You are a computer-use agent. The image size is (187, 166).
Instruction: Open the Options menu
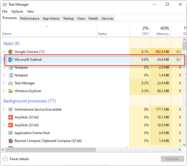tap(17, 11)
